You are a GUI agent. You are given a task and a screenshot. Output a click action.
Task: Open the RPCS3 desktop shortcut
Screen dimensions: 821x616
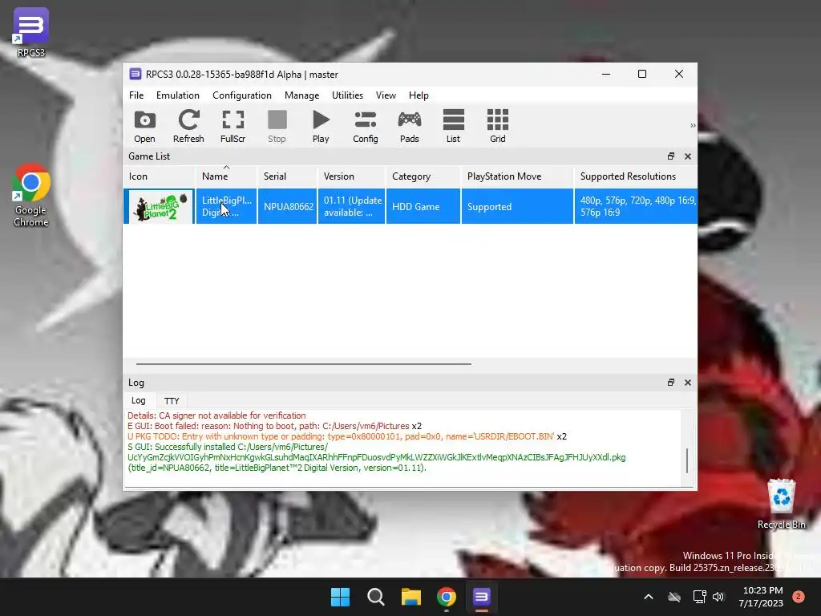(x=31, y=32)
